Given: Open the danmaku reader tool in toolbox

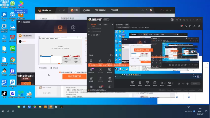Looking at the screenshot, I should click(91, 79).
